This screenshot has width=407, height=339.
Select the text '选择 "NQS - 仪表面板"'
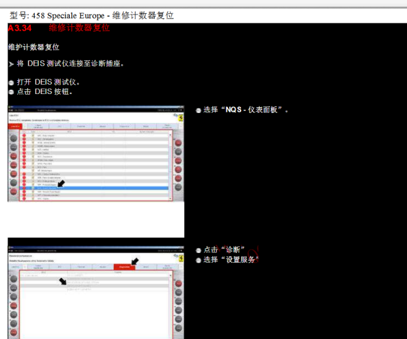click(246, 110)
